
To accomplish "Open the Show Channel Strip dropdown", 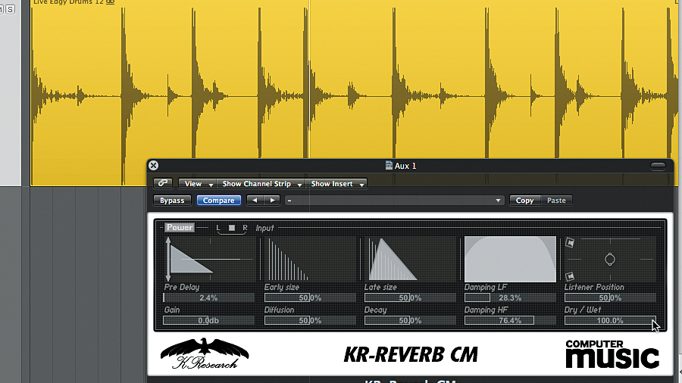I will 261,184.
